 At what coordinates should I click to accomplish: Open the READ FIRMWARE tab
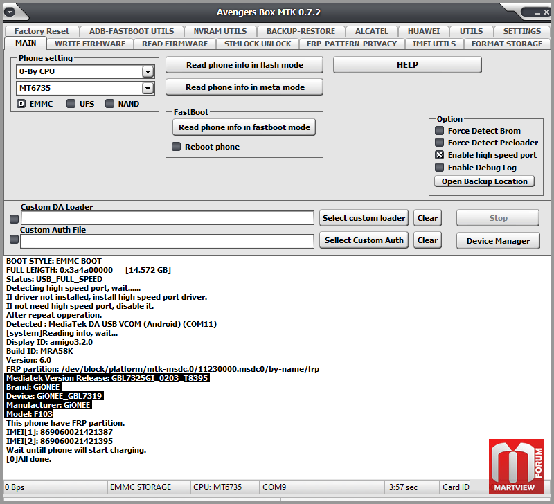[x=175, y=44]
